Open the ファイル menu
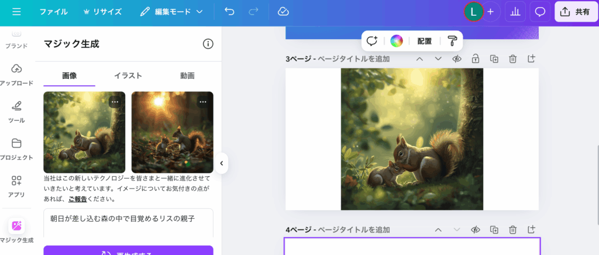 pyautogui.click(x=53, y=12)
